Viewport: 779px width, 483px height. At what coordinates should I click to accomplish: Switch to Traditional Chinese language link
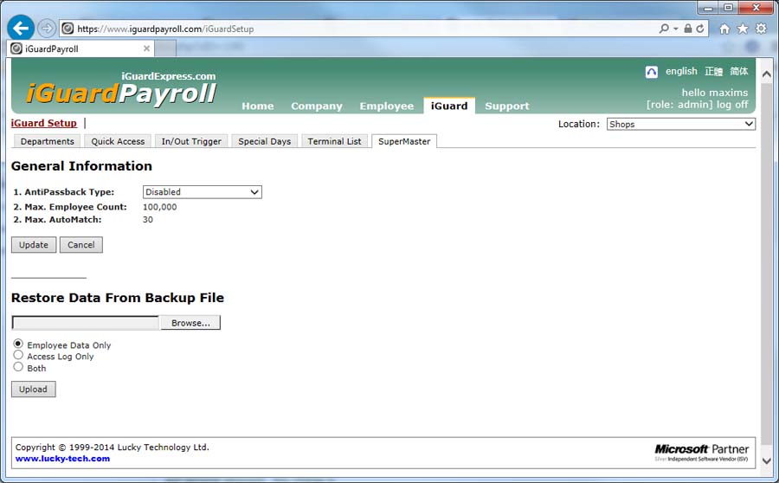pos(713,71)
